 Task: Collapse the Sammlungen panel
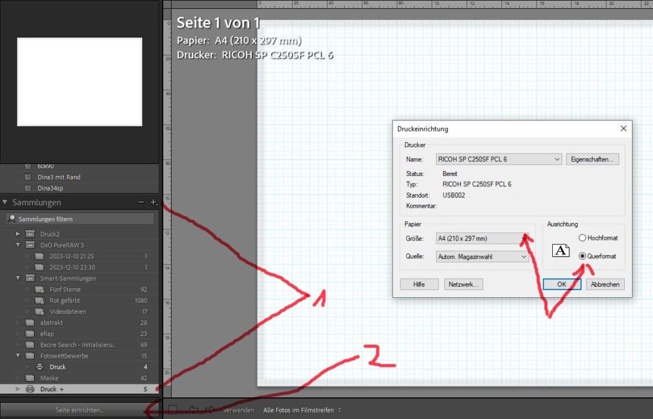[6, 202]
